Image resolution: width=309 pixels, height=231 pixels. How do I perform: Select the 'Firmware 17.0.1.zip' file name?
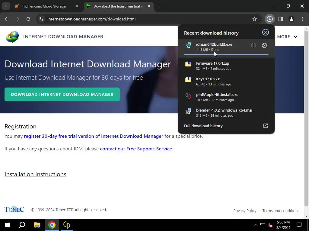click(x=212, y=63)
